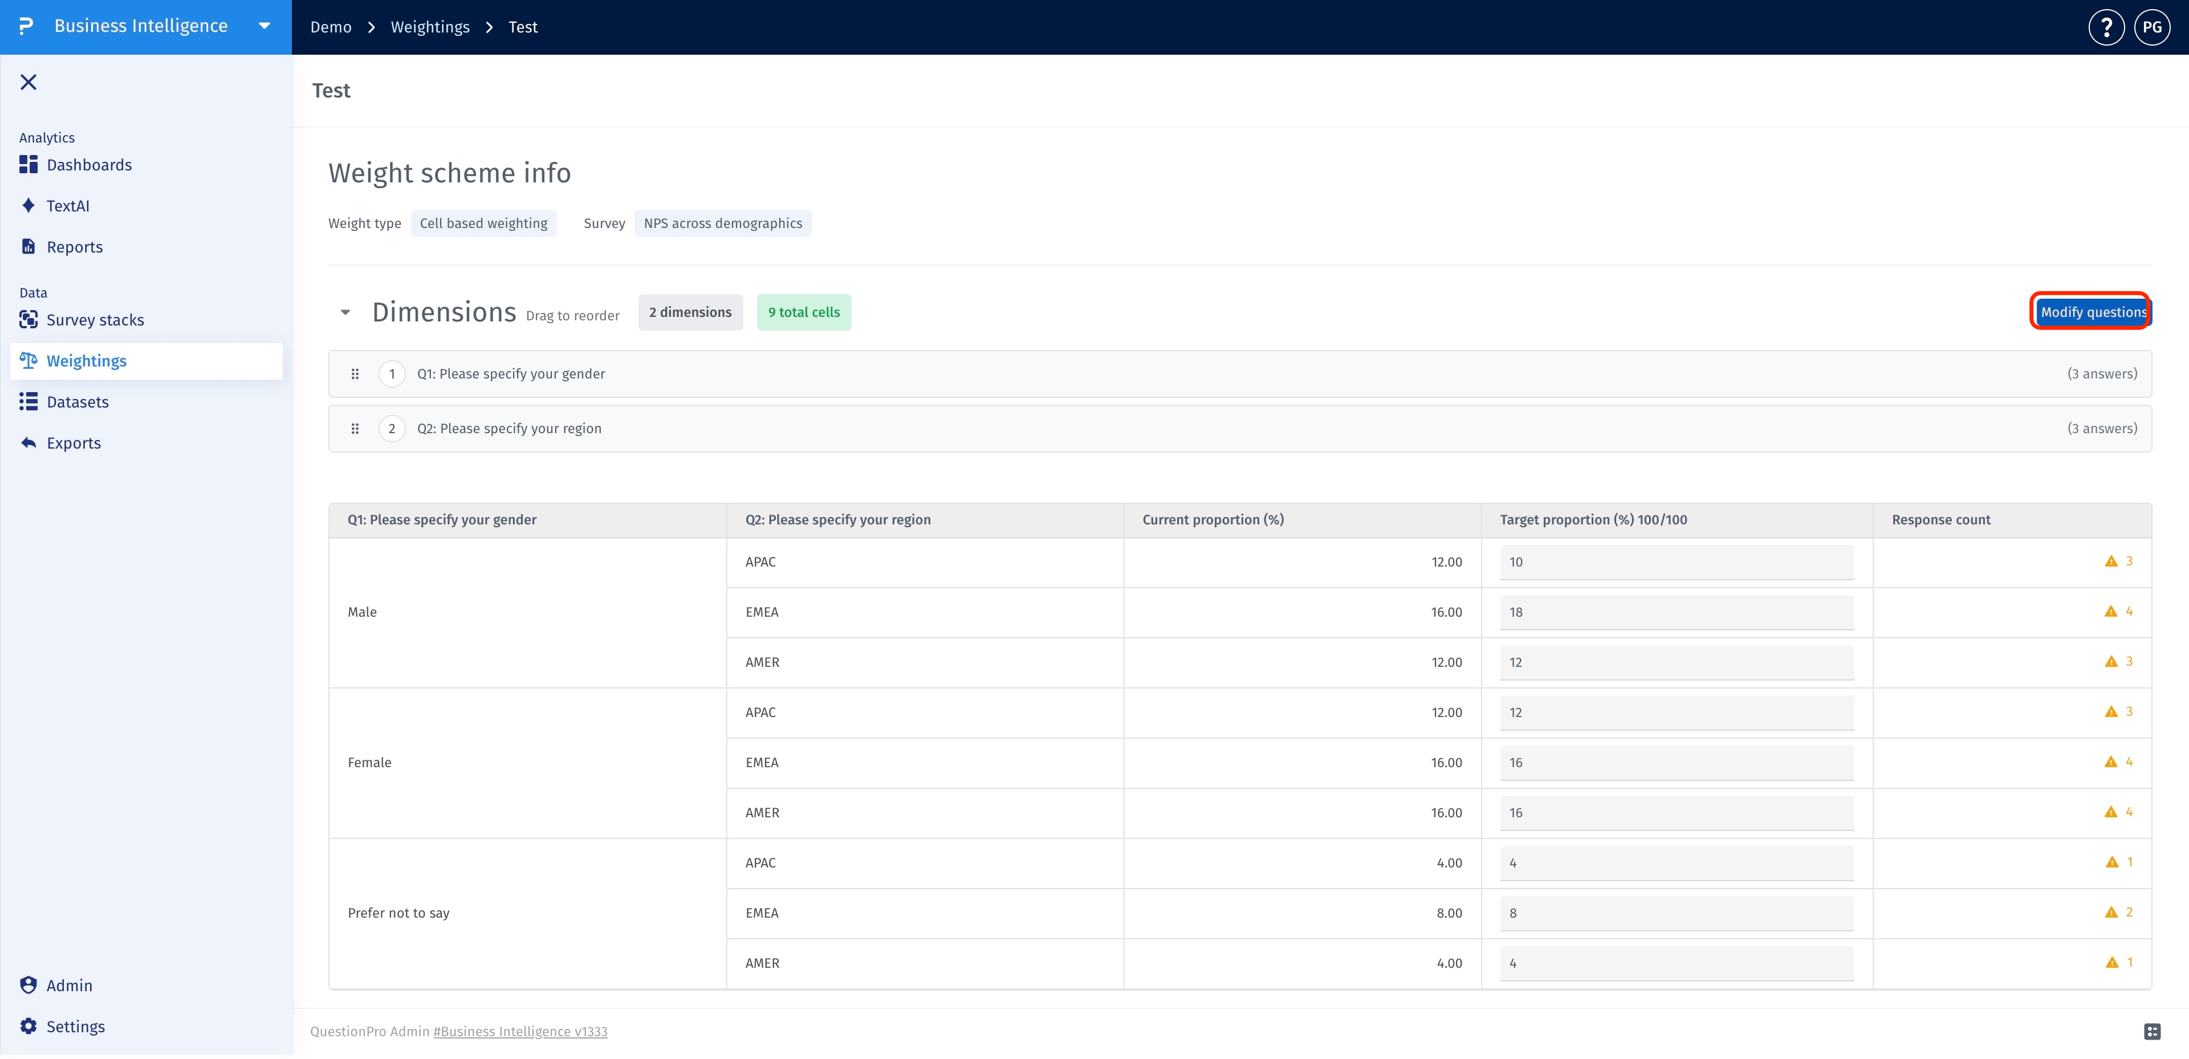Click the warning icon in Male APAC row
Viewport: 2189px width, 1059px height.
coord(2111,562)
